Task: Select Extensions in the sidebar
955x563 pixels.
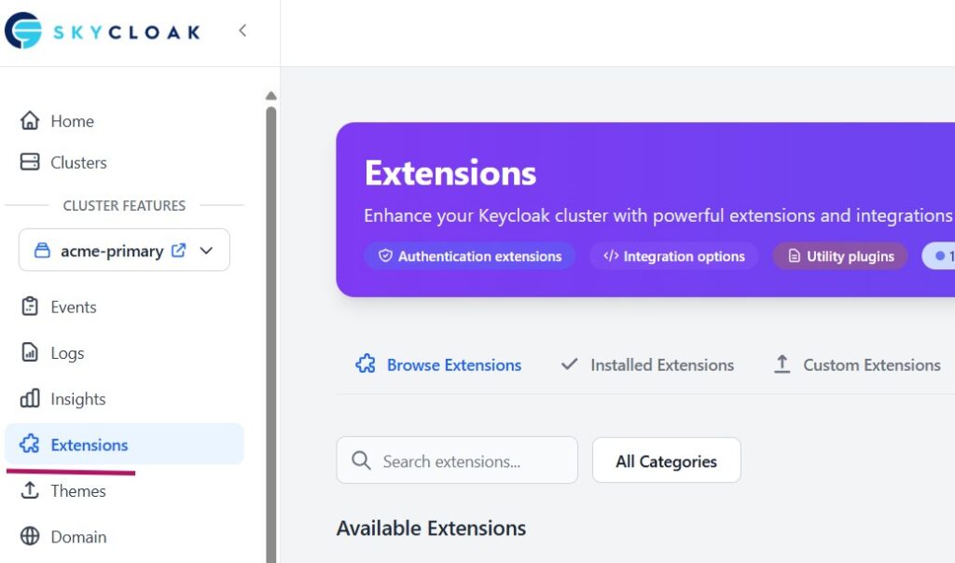Action: coord(89,445)
